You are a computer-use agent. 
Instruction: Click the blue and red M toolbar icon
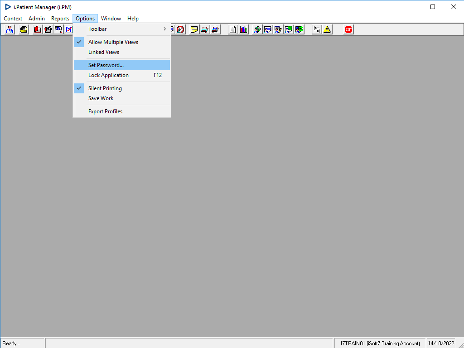pos(69,29)
